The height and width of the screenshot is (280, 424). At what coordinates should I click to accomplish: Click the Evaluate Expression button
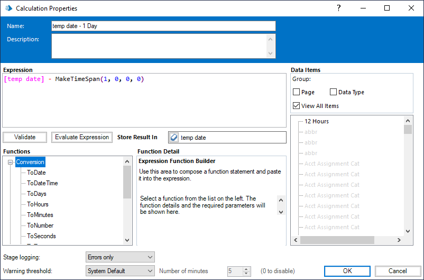pyautogui.click(x=82, y=137)
